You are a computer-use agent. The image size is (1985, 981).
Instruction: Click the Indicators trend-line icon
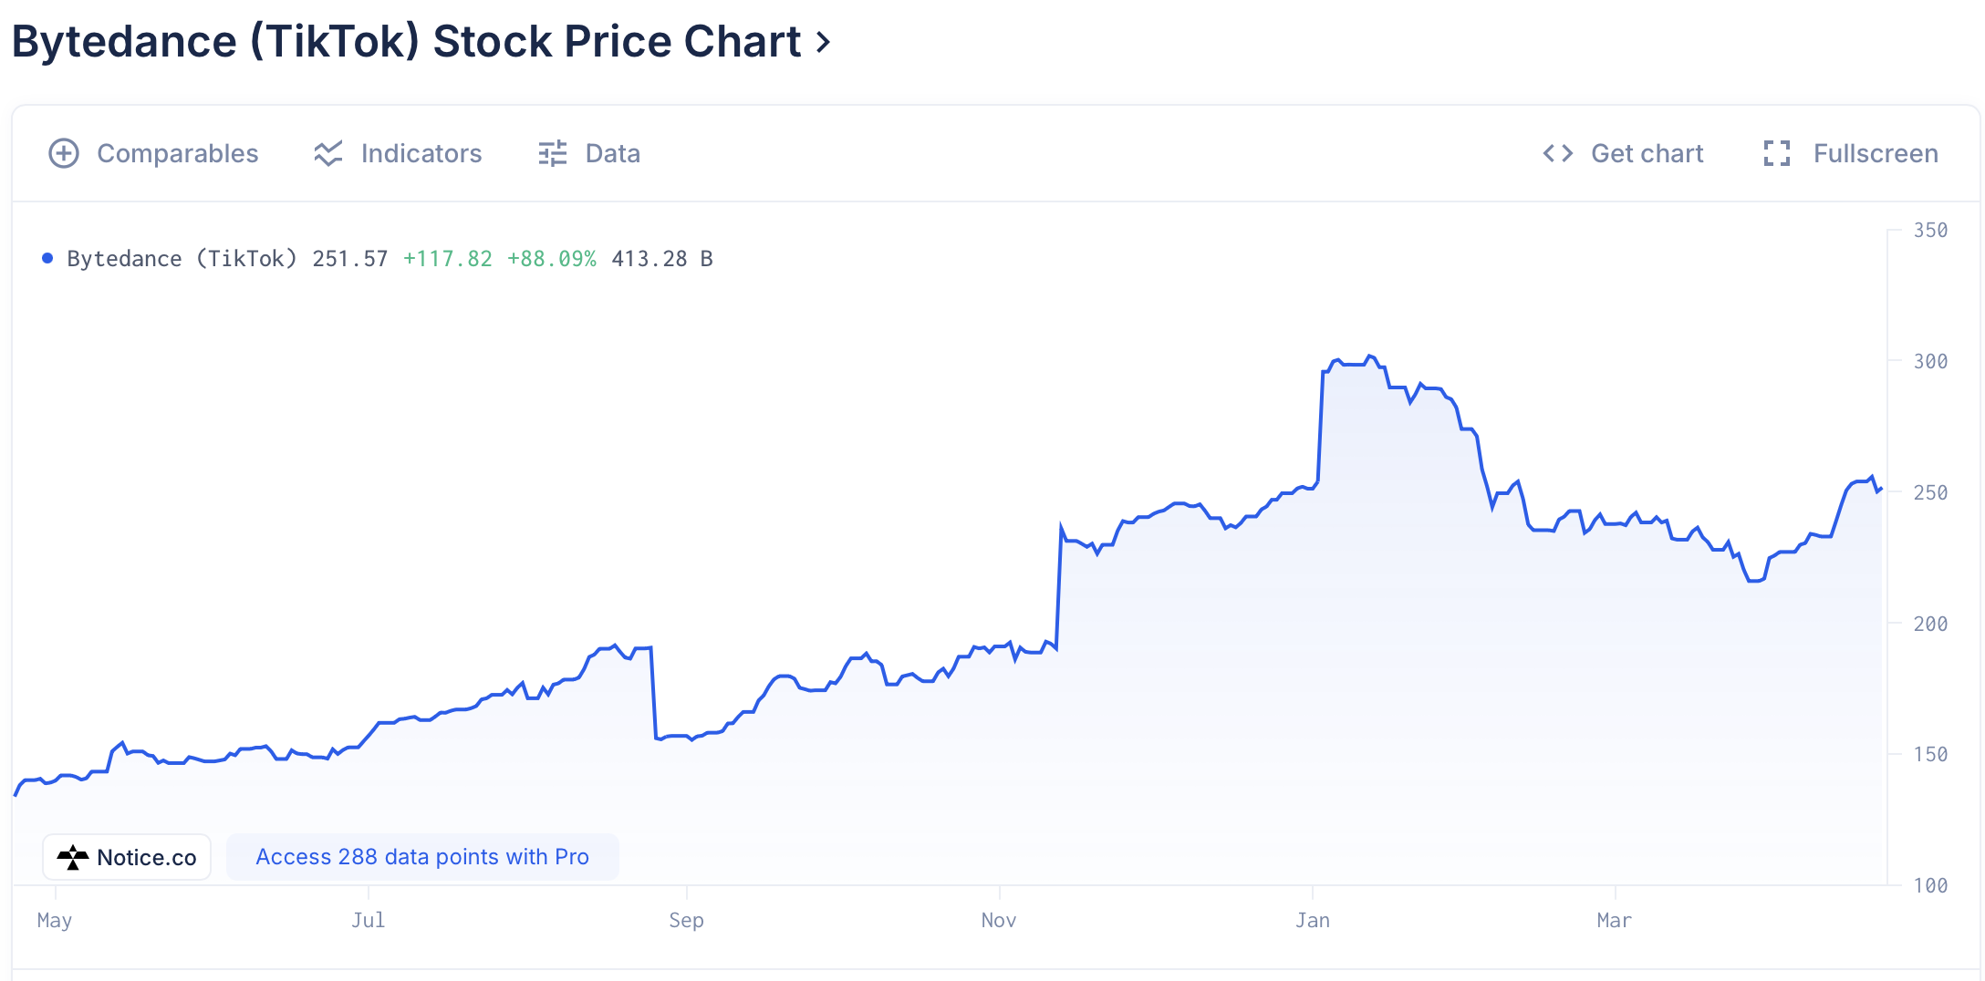[x=328, y=153]
